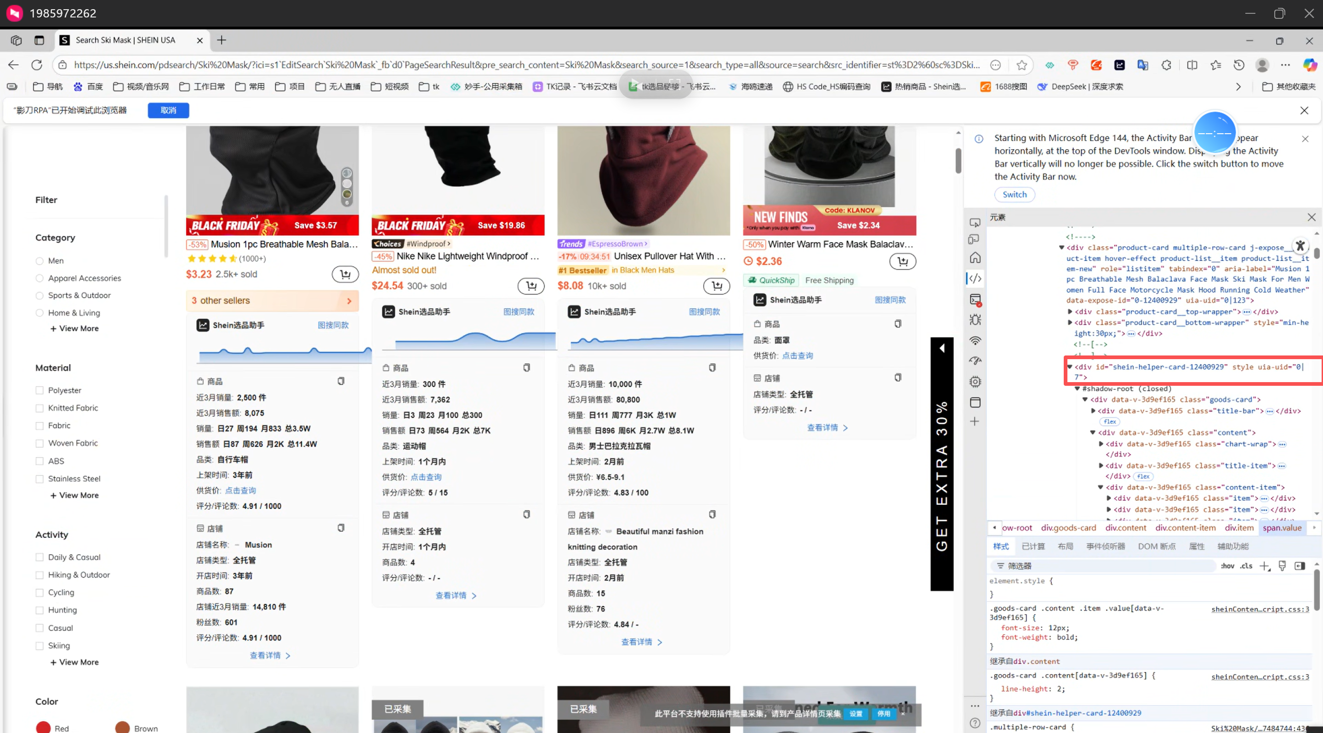Open the DevTools Elements tool icon
1323x733 pixels.
coord(975,278)
